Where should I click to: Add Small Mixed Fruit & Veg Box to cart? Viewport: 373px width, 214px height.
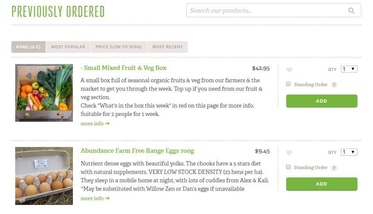click(x=321, y=101)
